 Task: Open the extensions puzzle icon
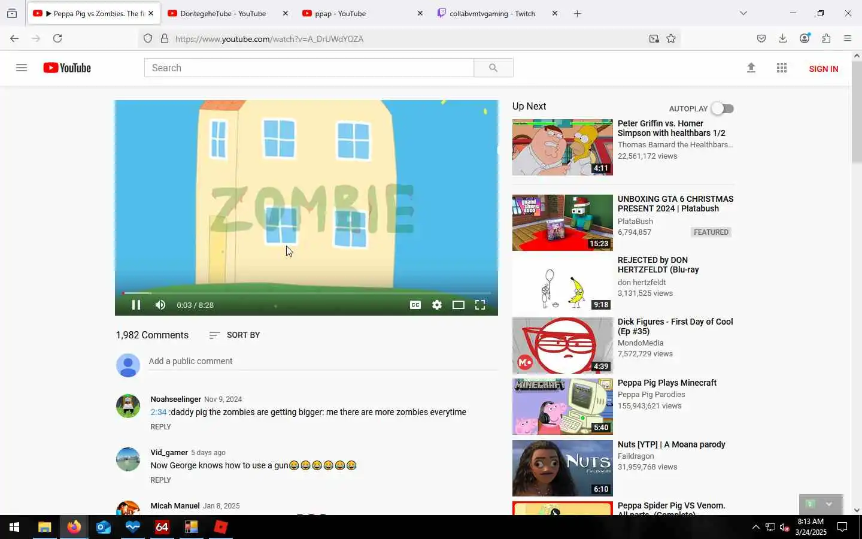[x=826, y=38]
